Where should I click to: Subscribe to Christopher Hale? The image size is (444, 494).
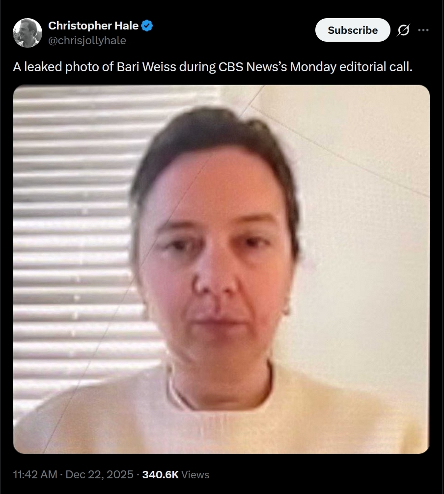[353, 30]
